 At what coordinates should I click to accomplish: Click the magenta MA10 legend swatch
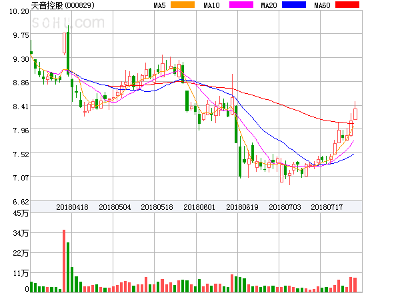tap(241, 5)
